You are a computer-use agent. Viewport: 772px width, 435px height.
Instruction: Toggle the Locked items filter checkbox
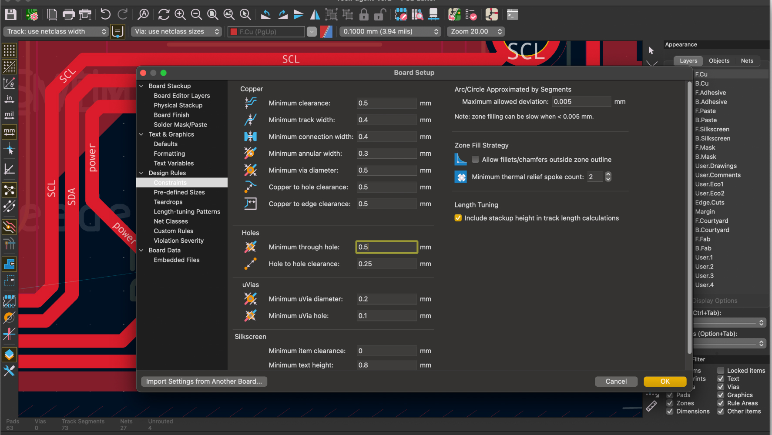coord(721,371)
